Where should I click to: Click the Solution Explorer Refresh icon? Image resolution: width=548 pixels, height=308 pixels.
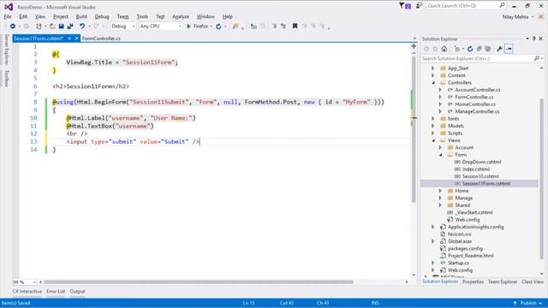click(x=470, y=49)
